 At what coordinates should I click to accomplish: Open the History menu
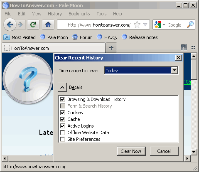[x=55, y=14]
